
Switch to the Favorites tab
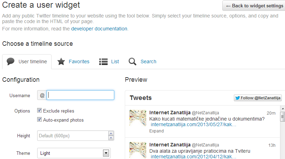click(73, 62)
